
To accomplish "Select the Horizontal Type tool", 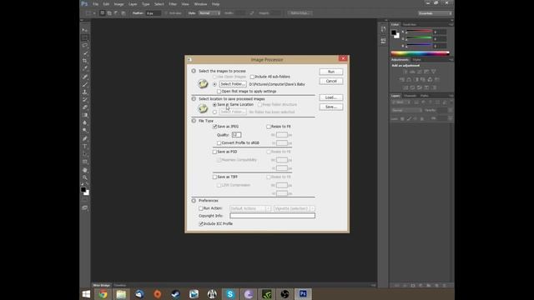I will (x=85, y=147).
